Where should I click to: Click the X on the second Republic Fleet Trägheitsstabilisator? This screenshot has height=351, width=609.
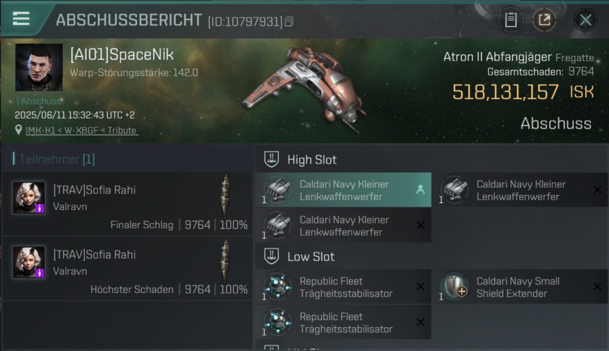420,322
